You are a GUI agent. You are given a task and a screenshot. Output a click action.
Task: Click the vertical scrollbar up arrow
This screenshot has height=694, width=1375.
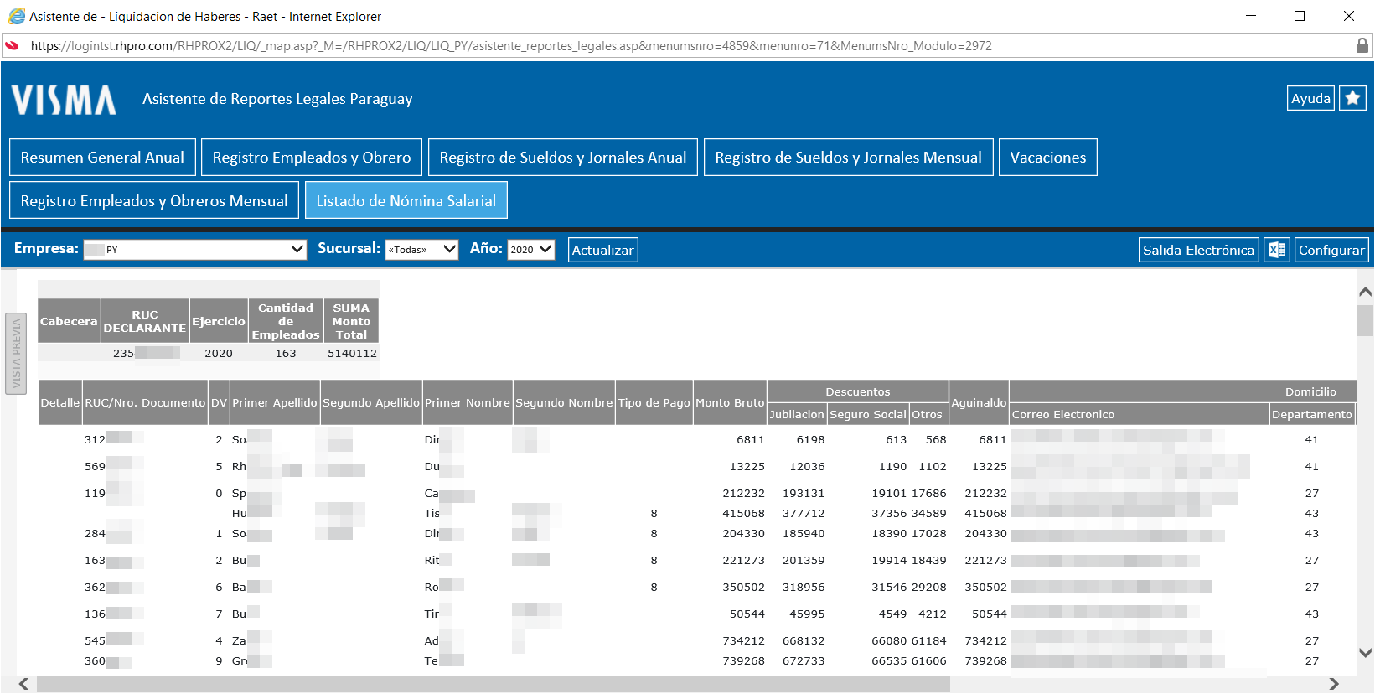coord(1365,292)
